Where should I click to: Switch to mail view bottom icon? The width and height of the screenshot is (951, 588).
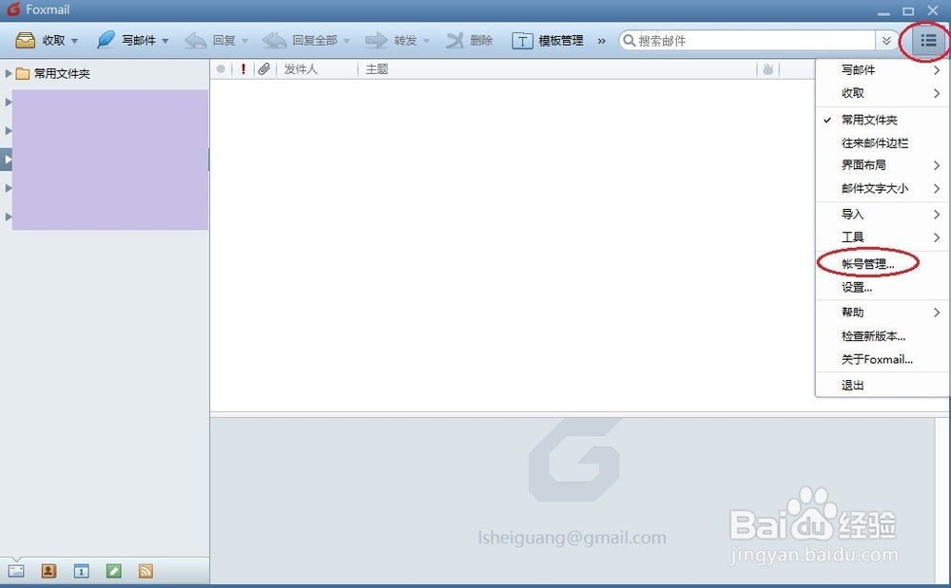(x=16, y=571)
